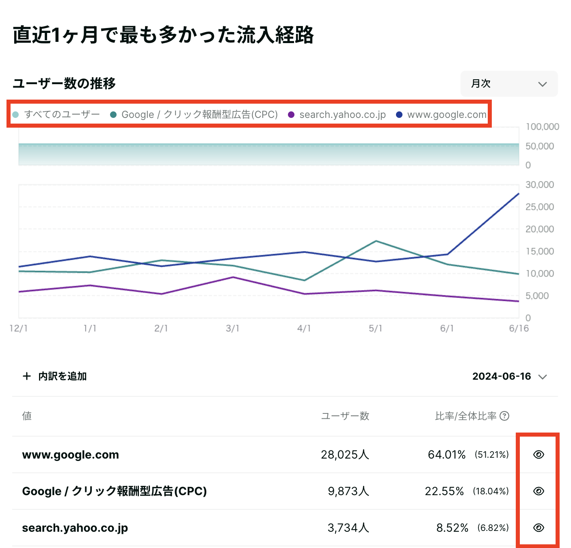
Task: Click the (6.82%) overall ratio value
Action: tap(493, 528)
